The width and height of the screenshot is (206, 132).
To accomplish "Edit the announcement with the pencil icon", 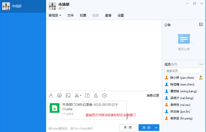I will pyautogui.click(x=201, y=25).
